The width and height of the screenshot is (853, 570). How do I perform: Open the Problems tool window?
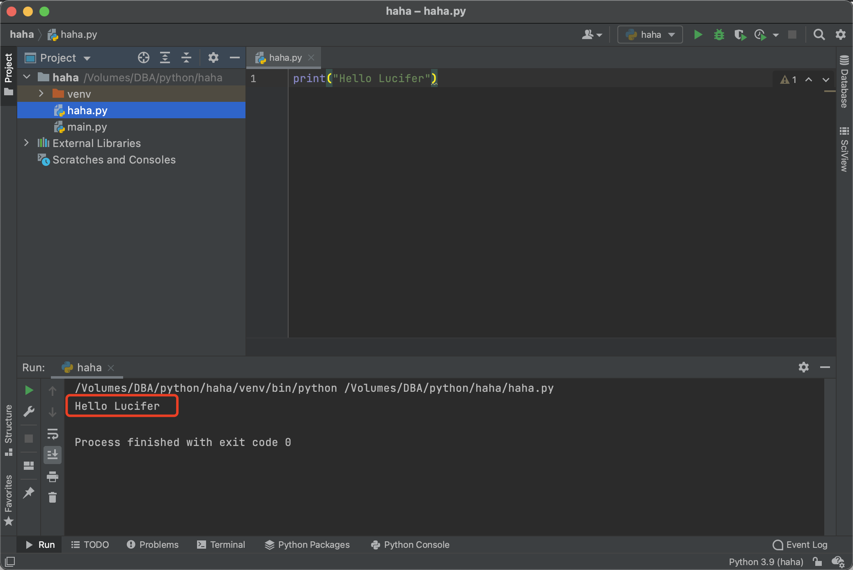(x=153, y=545)
